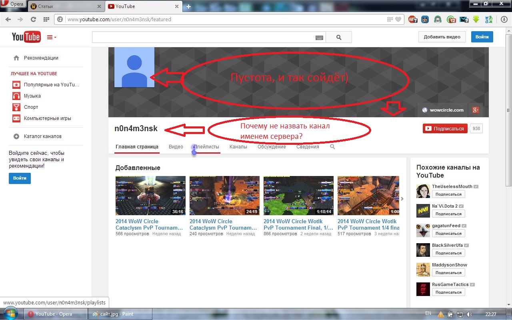The width and height of the screenshot is (512, 320).
Task: Subscribe to MaddysonShow
Action: point(448,272)
